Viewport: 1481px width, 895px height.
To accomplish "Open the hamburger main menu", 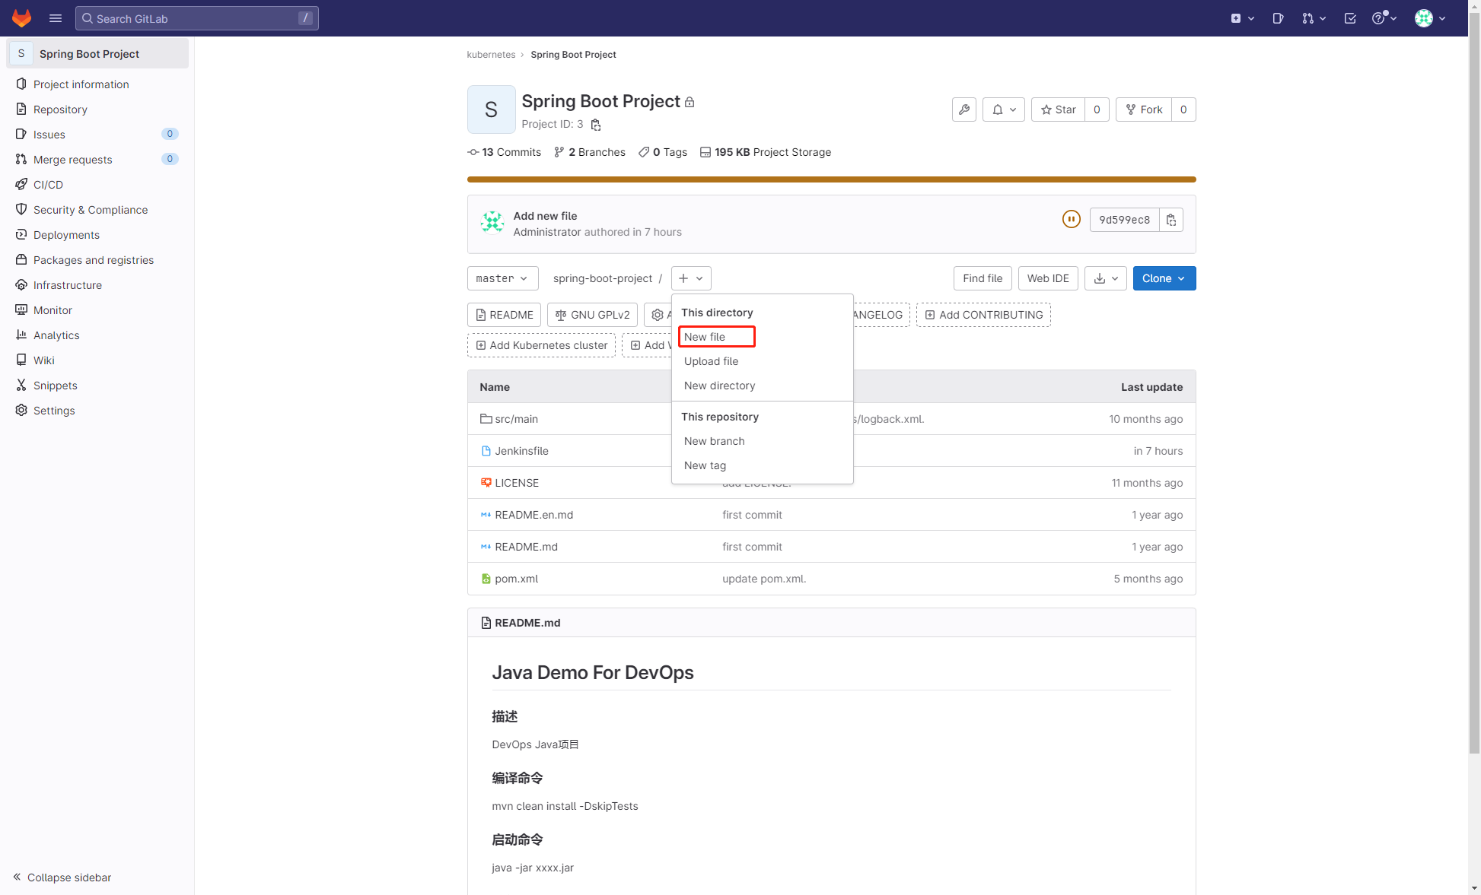I will click(56, 18).
